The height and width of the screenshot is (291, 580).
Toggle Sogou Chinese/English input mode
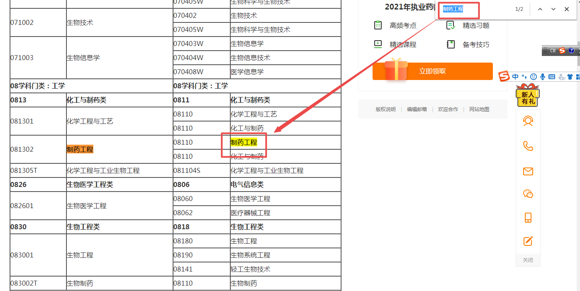(515, 77)
